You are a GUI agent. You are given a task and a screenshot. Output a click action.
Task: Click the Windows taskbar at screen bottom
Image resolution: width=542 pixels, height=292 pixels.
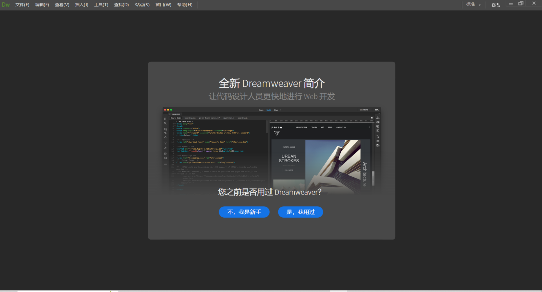point(271,290)
